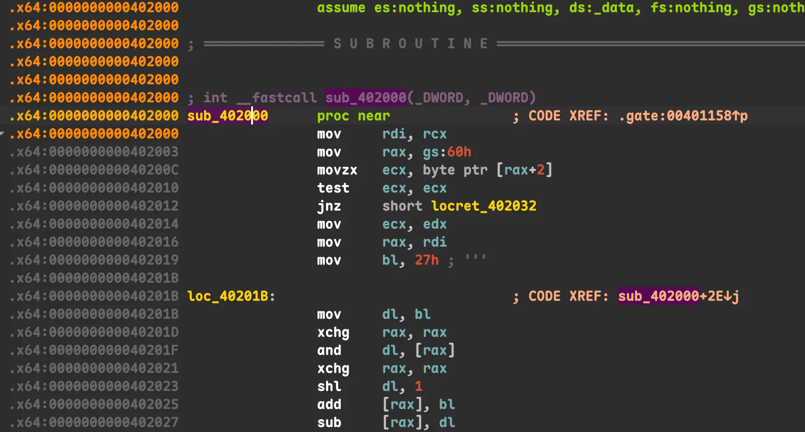
Task: Click the S U B R O U T I N E separator
Action: [411, 44]
